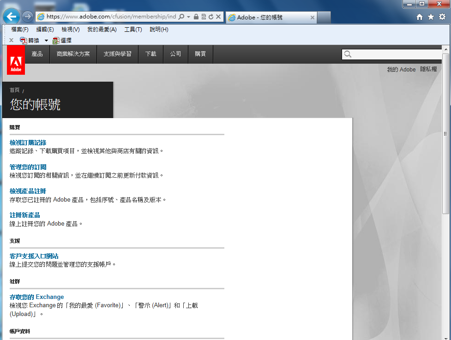Open the Tools gear icon
This screenshot has height=340, width=451.
point(442,17)
